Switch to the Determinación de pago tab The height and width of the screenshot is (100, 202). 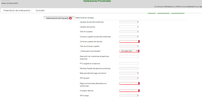click(x=85, y=18)
